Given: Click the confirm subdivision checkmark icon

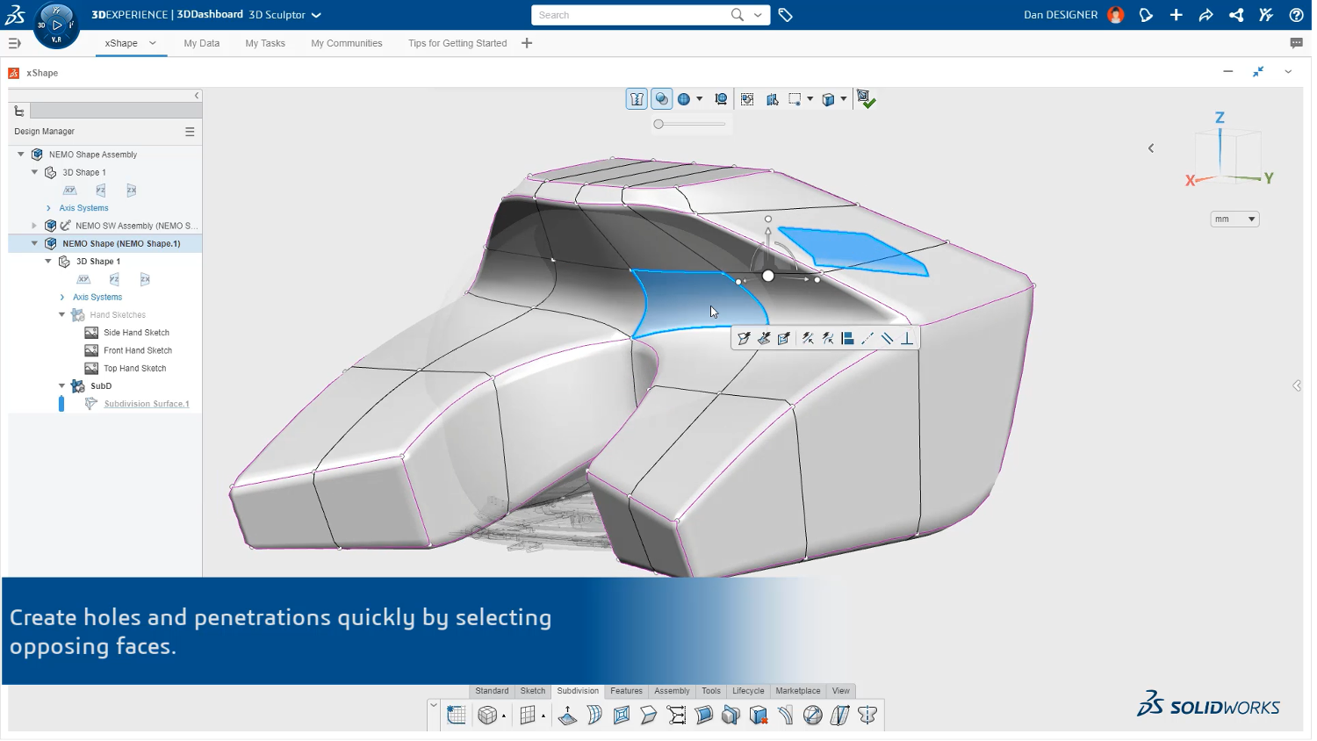Looking at the screenshot, I should tap(866, 100).
